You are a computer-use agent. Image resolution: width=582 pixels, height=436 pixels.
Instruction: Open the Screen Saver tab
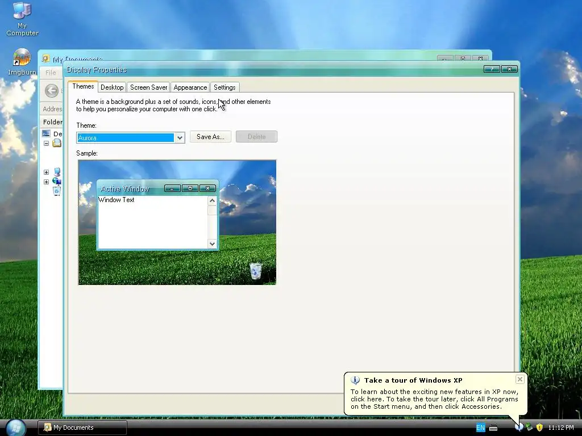click(x=148, y=87)
